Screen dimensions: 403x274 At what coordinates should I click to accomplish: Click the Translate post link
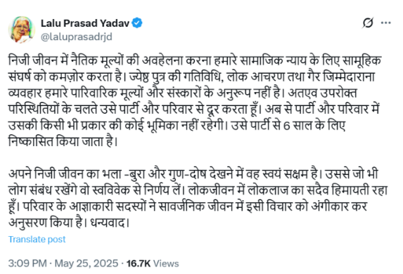[x=37, y=239]
